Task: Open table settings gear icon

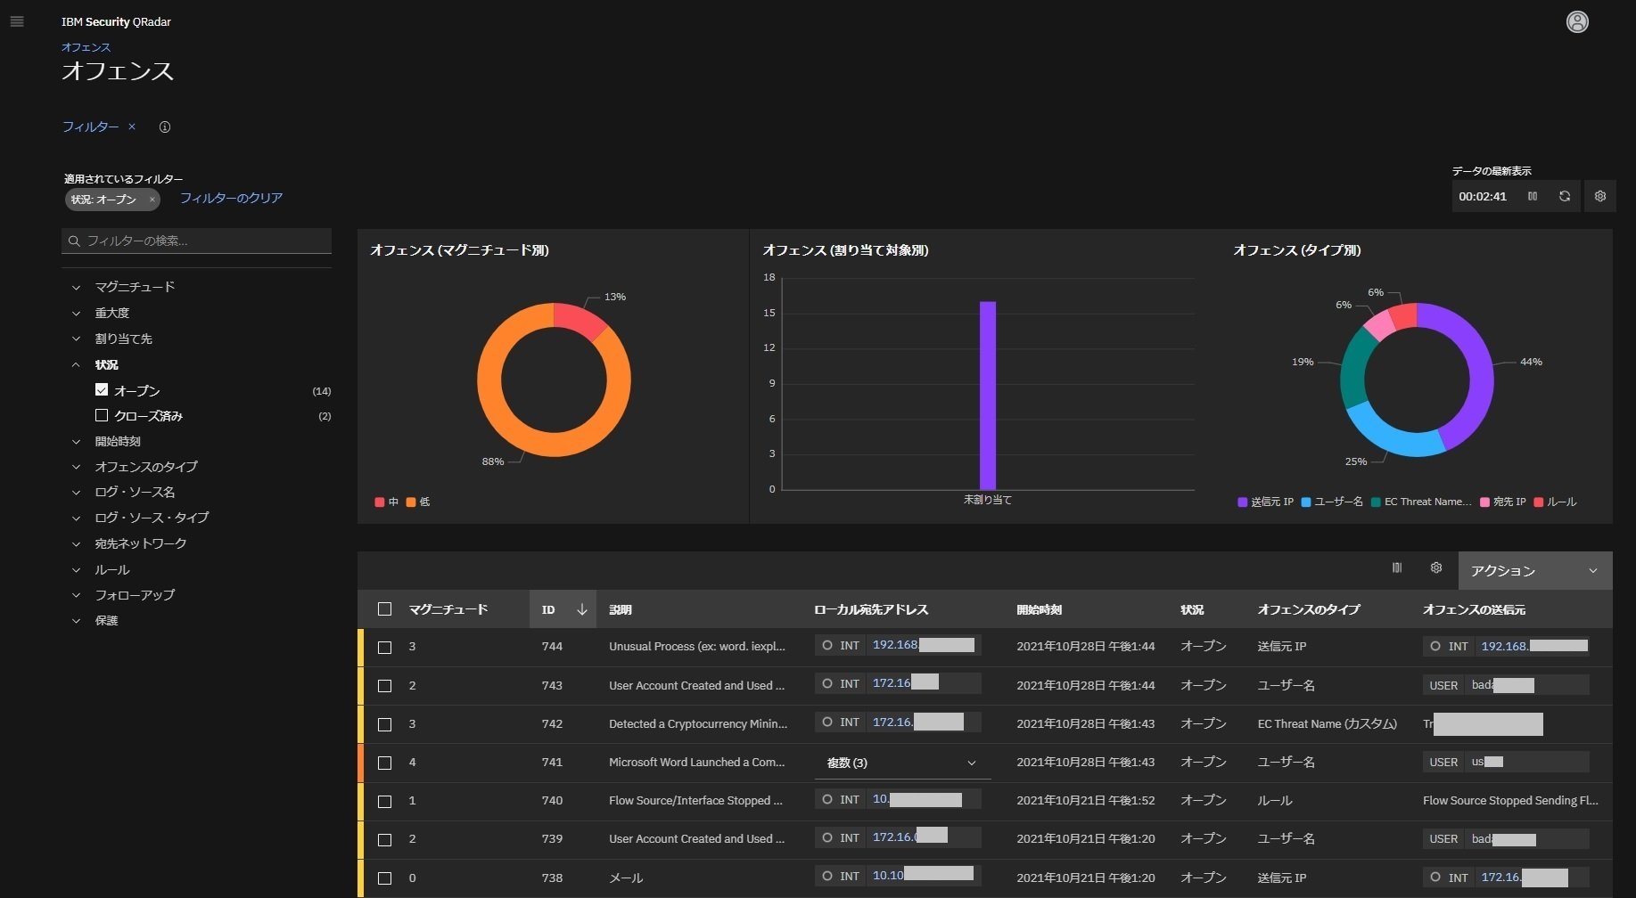Action: pos(1436,567)
